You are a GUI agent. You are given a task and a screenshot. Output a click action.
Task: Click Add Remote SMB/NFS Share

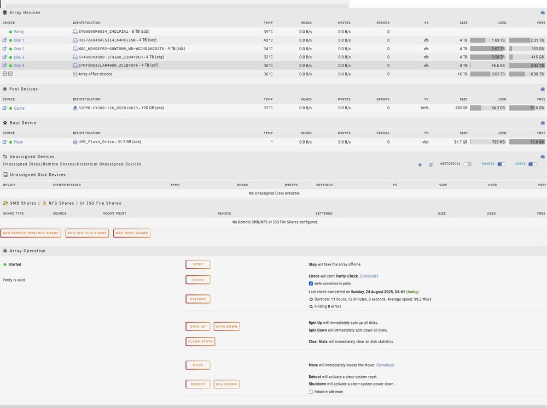pyautogui.click(x=31, y=233)
